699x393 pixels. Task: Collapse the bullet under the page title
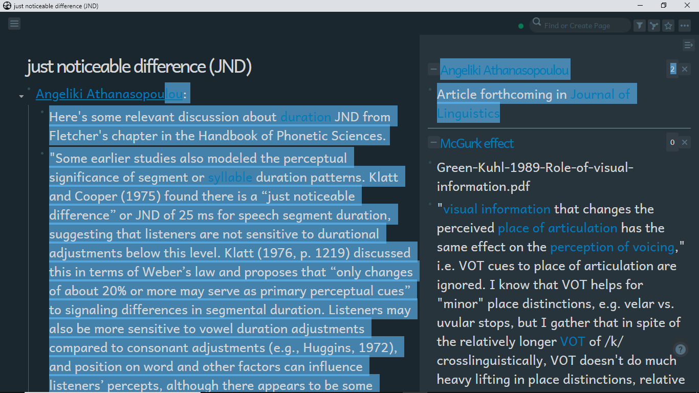point(20,95)
